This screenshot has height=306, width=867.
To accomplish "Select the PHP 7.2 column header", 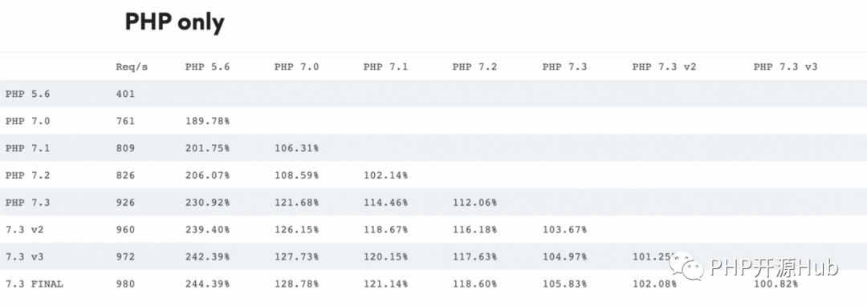I will coord(474,66).
